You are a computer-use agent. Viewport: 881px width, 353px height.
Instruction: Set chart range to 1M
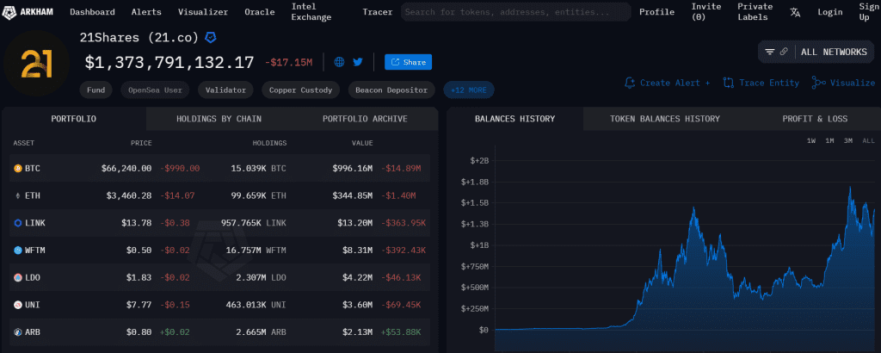click(829, 140)
